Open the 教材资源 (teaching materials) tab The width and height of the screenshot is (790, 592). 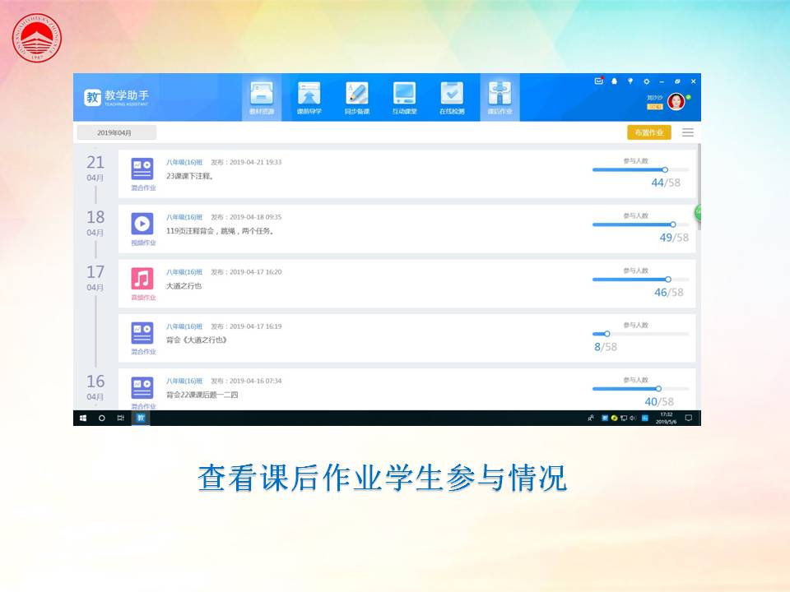(x=262, y=98)
